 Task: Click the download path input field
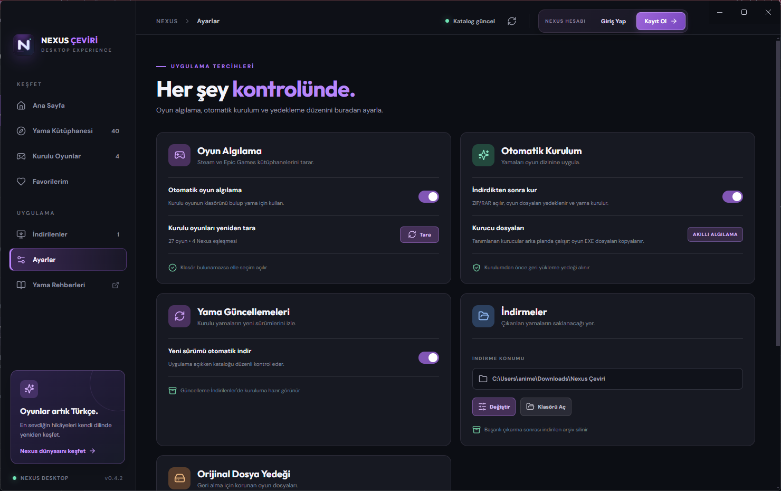pos(607,379)
